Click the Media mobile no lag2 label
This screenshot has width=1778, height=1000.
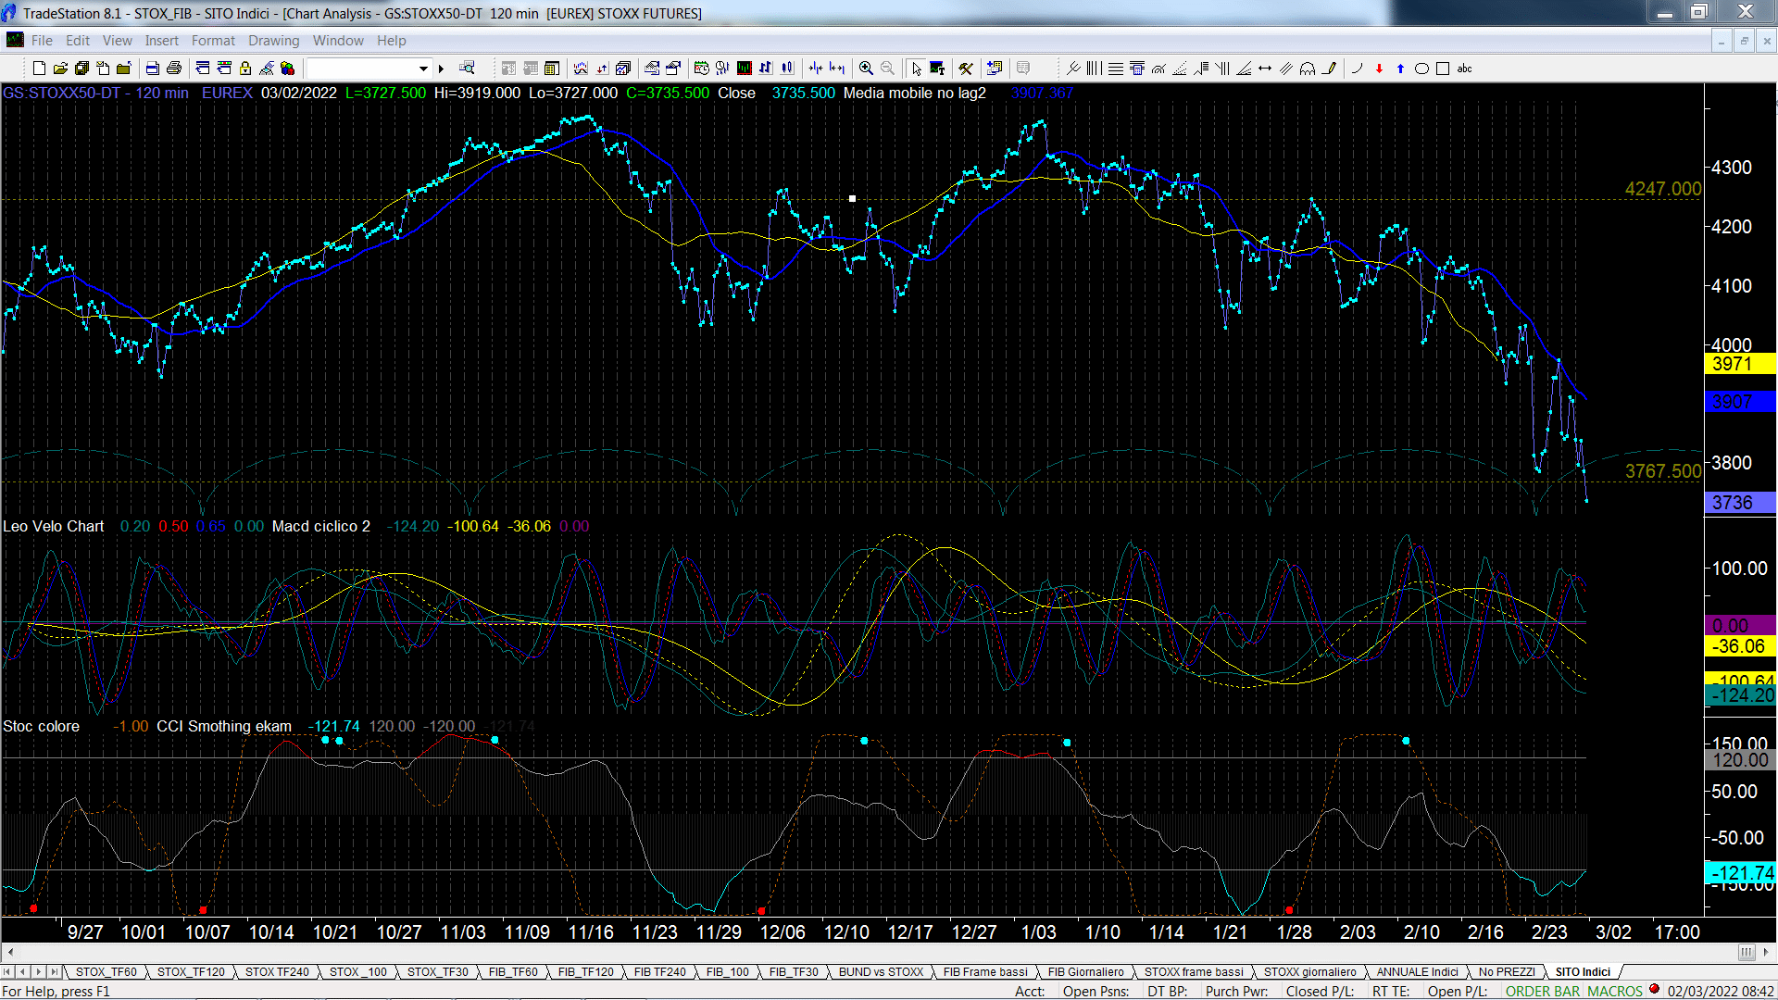click(915, 94)
